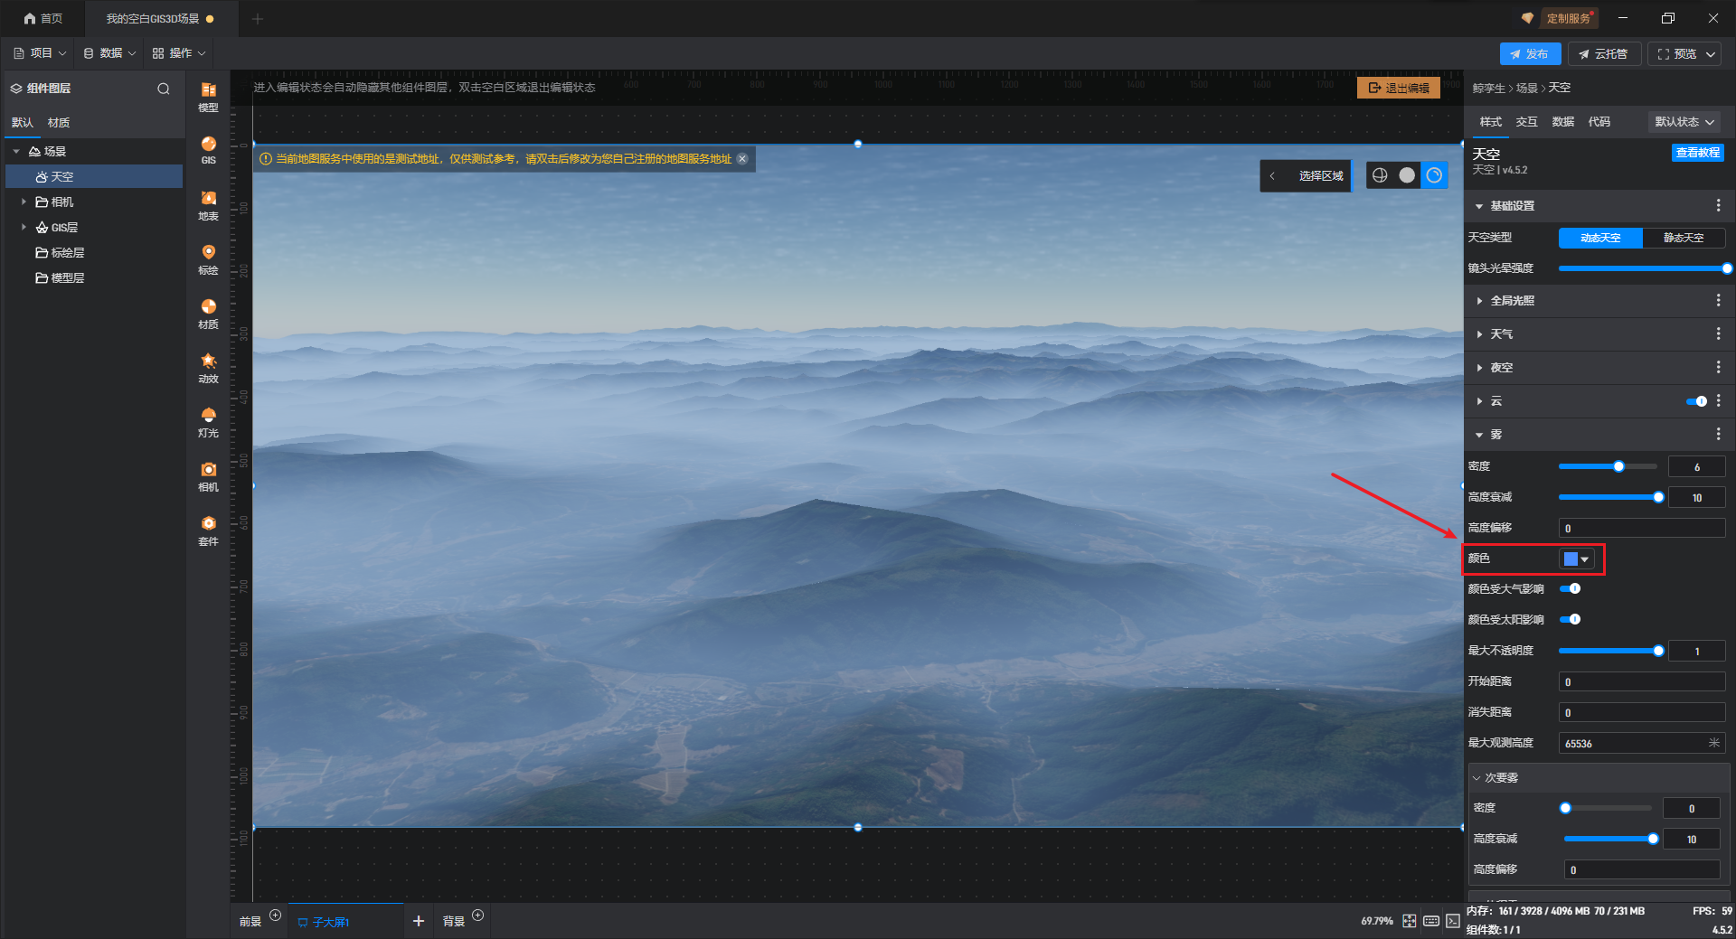Image resolution: width=1736 pixels, height=939 pixels.
Task: Open the fog 颜色 color swatch
Action: (x=1576, y=559)
